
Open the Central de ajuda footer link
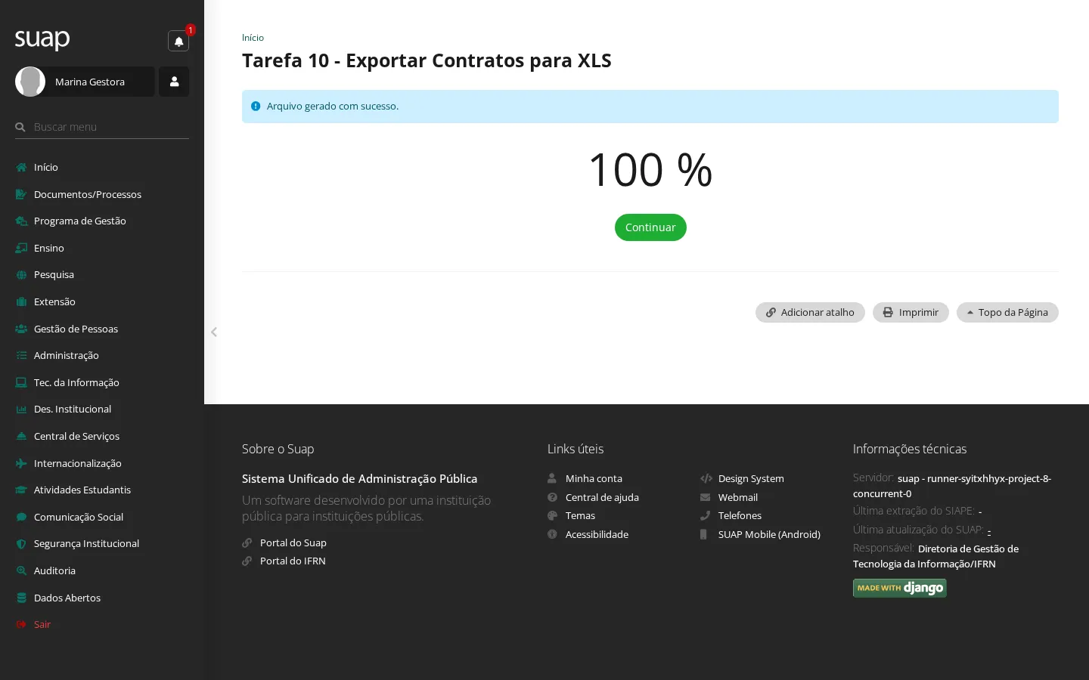(x=602, y=498)
